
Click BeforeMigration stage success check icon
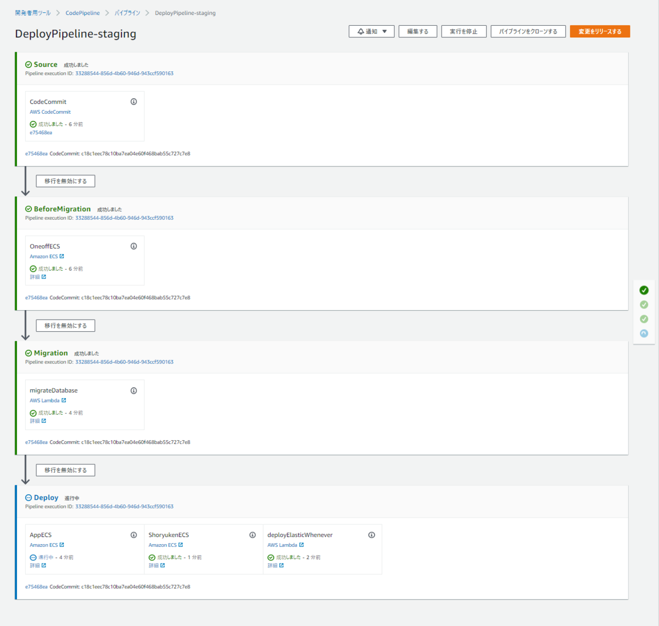[x=29, y=209]
